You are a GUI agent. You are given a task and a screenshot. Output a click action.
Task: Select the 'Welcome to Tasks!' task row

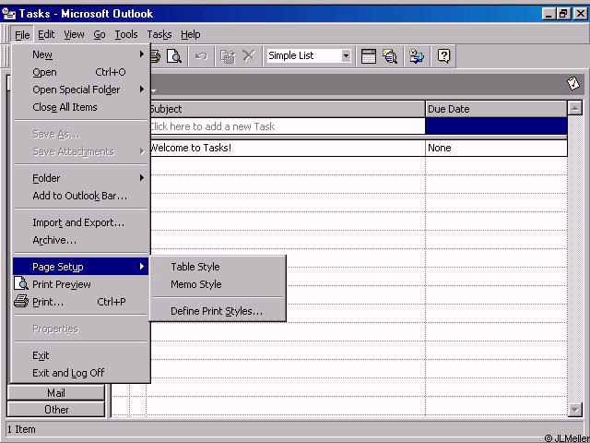click(288, 148)
